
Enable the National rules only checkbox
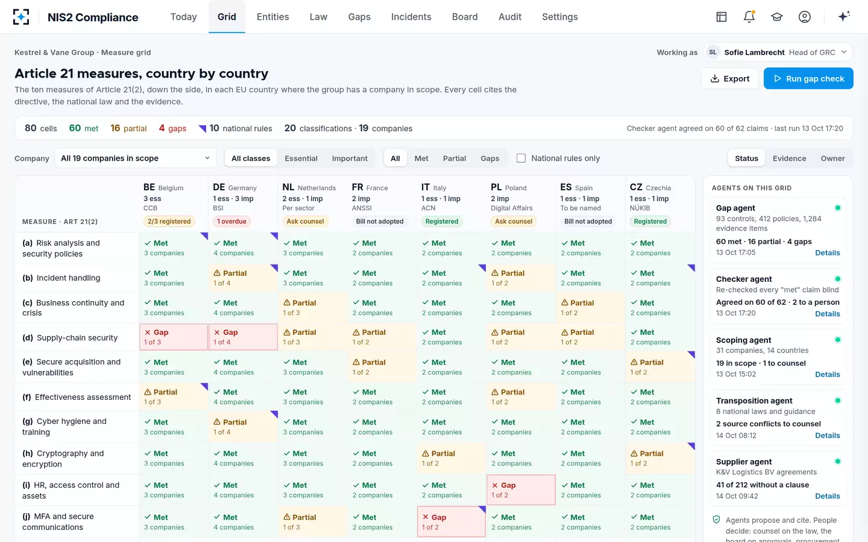(x=521, y=158)
